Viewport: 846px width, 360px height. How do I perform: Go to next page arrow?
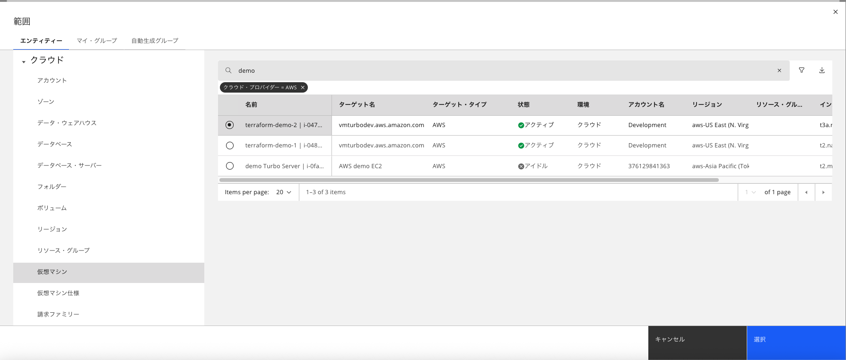pos(823,192)
